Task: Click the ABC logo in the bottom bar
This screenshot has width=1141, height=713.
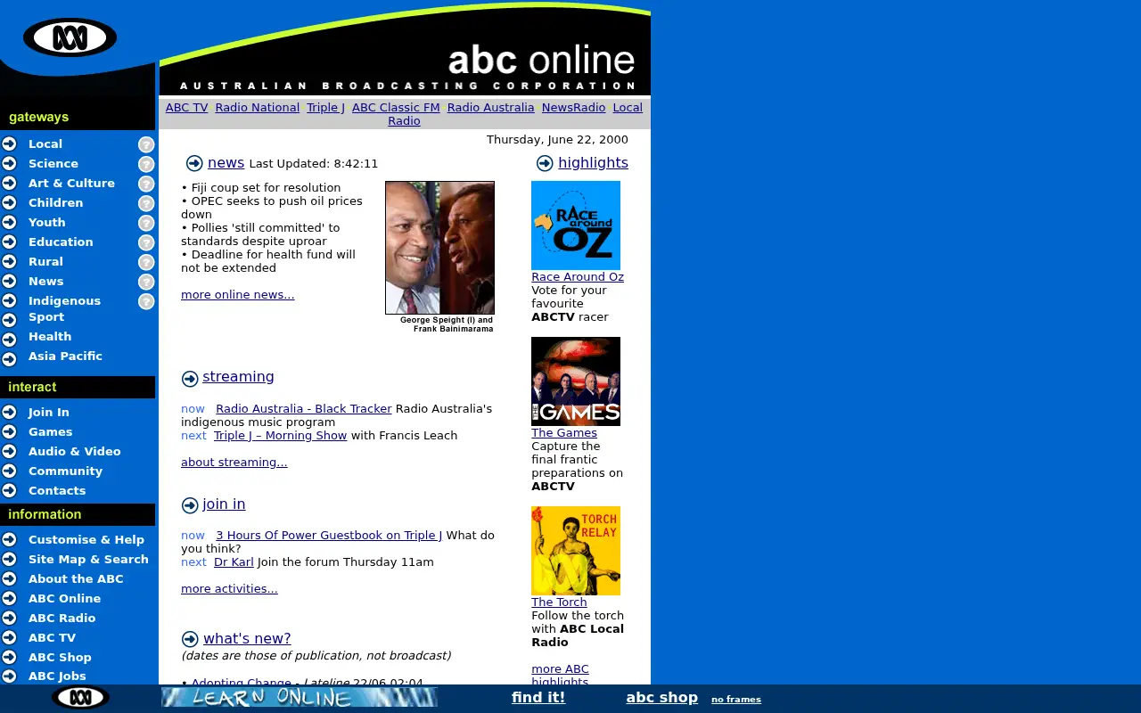Action: tap(80, 697)
